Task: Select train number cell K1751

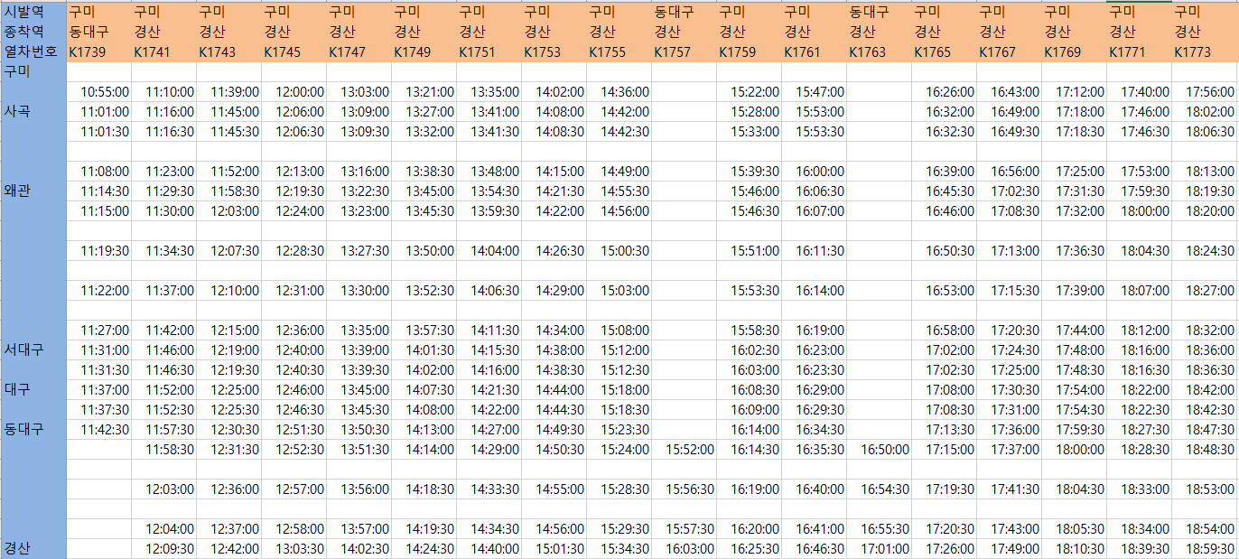Action: 489,51
